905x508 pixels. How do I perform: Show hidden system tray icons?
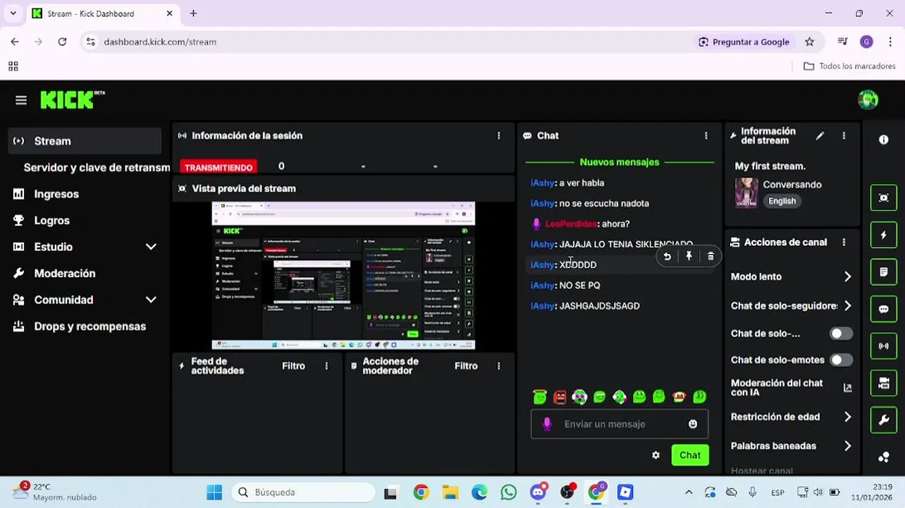click(x=689, y=492)
